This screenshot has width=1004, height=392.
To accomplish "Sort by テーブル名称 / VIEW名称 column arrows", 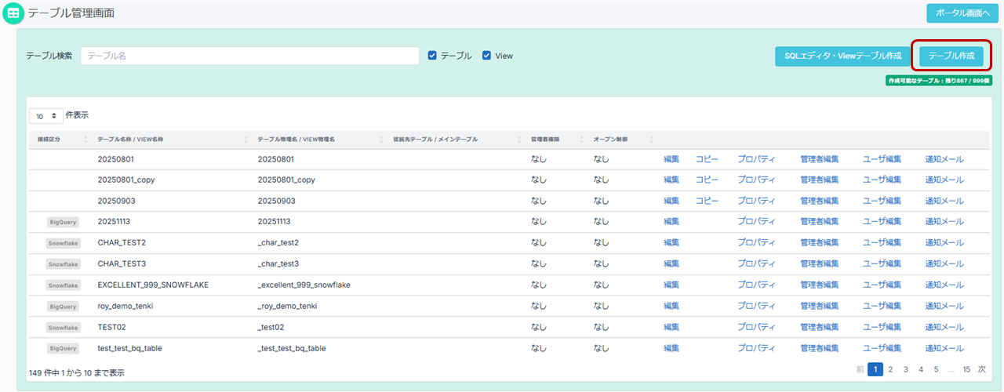I will (x=246, y=140).
